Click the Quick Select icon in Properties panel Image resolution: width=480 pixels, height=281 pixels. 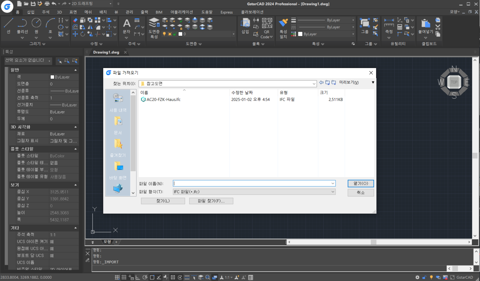tap(75, 61)
